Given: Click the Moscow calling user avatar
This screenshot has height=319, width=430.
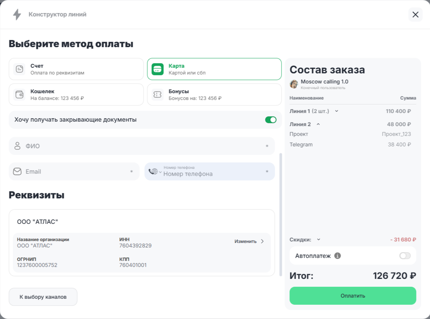Looking at the screenshot, I should [294, 84].
